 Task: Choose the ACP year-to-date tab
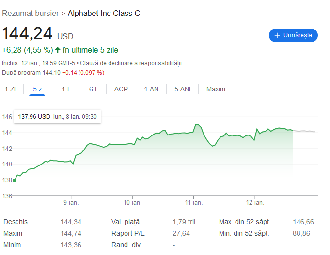121,89
